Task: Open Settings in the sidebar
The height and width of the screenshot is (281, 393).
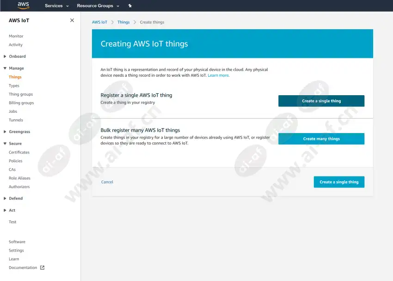Action: coord(16,250)
